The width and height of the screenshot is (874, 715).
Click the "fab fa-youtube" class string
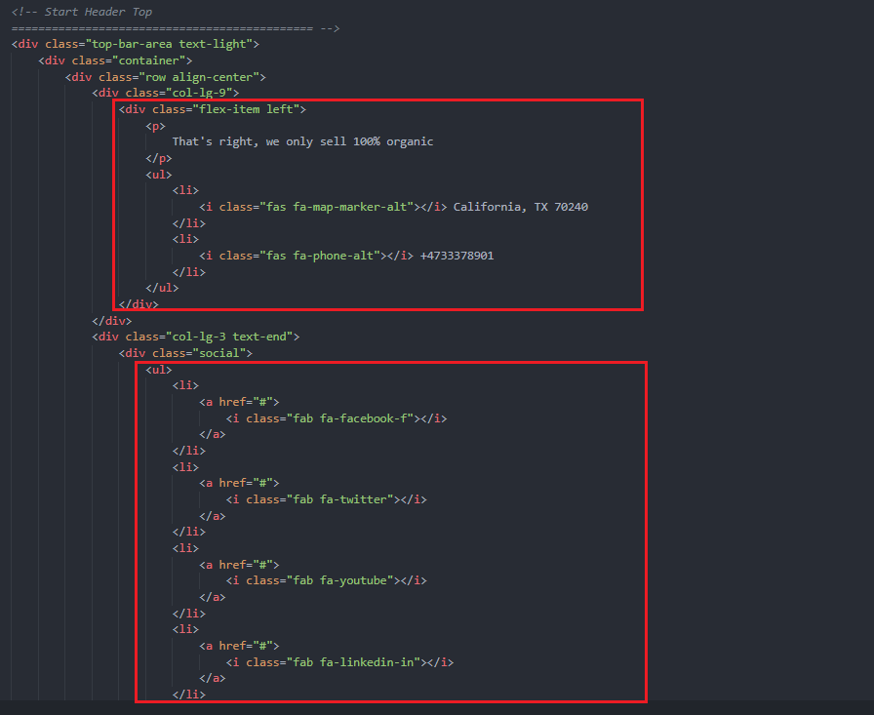click(338, 580)
